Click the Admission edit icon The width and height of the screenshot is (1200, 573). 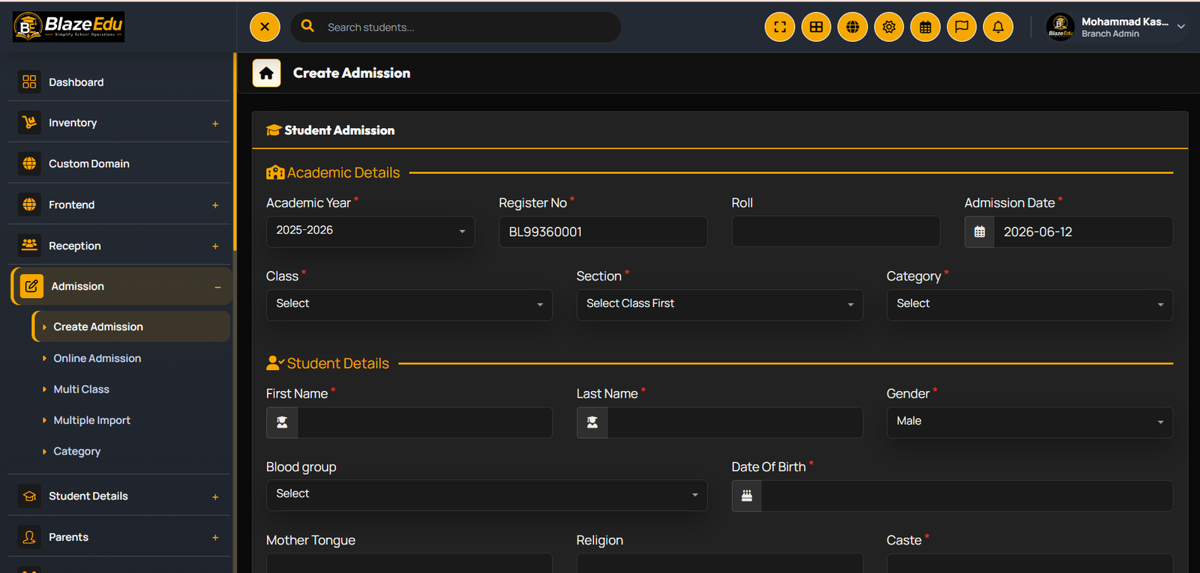pos(31,286)
